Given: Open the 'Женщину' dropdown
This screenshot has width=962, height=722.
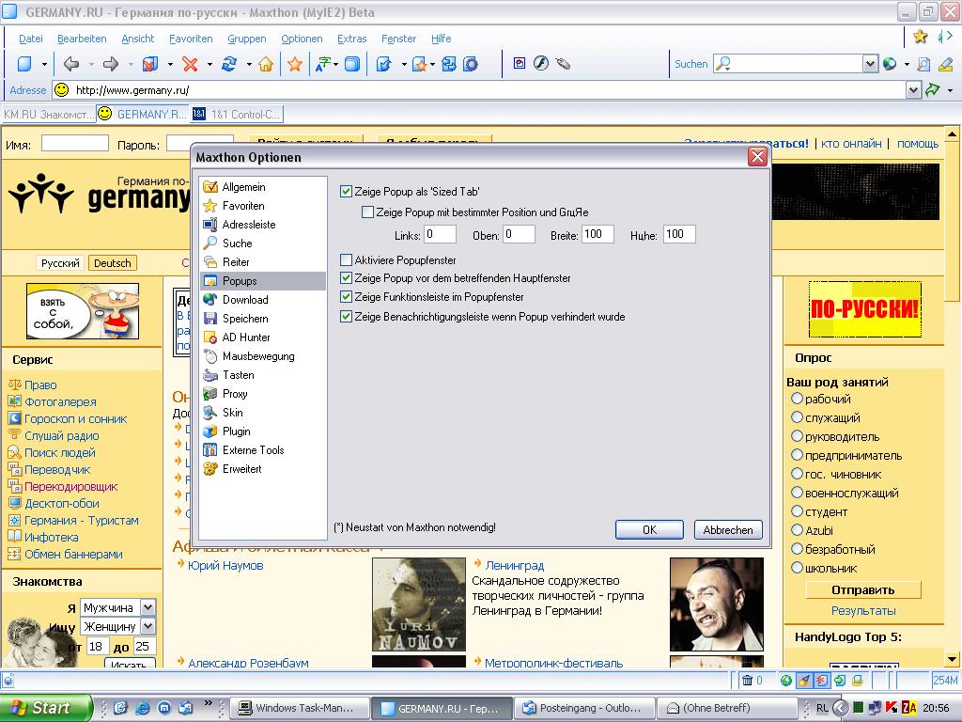Looking at the screenshot, I should point(147,626).
